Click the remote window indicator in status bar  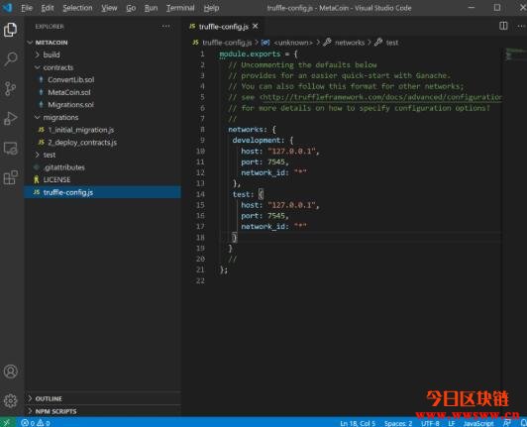point(7,422)
